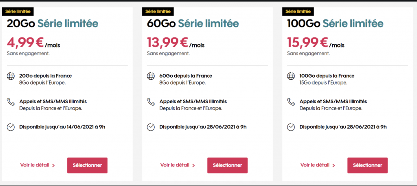Click the Série limitée badge on the 20Go card
This screenshot has width=417, height=186.
18,11
